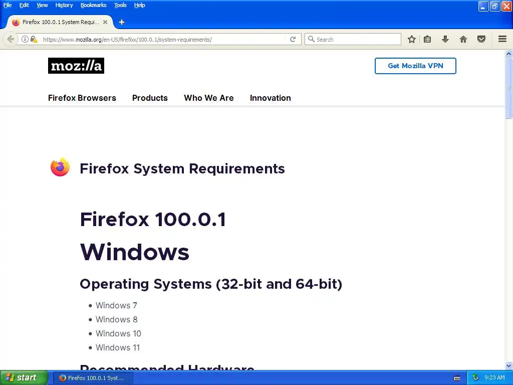Screen dimensions: 513x385
Task: Expand Who We Are navigation menu
Action: click(209, 98)
